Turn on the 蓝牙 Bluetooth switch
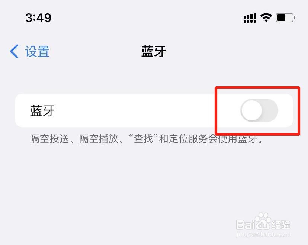308x245 pixels. click(259, 110)
